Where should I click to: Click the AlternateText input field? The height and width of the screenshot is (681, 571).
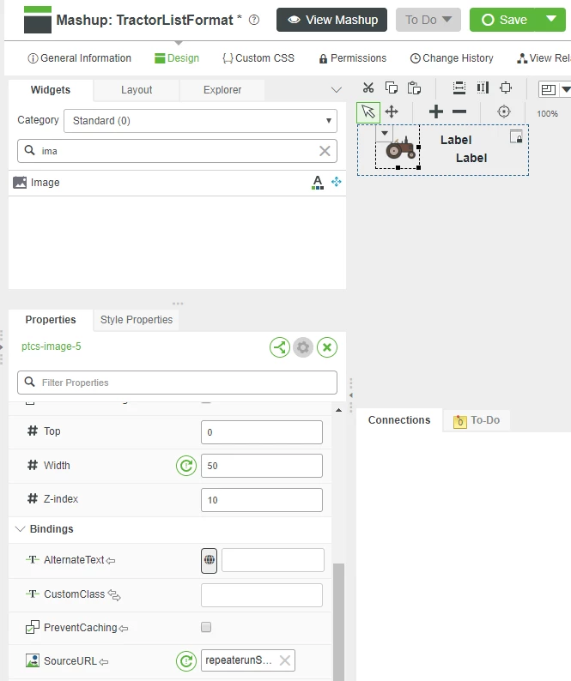click(273, 560)
